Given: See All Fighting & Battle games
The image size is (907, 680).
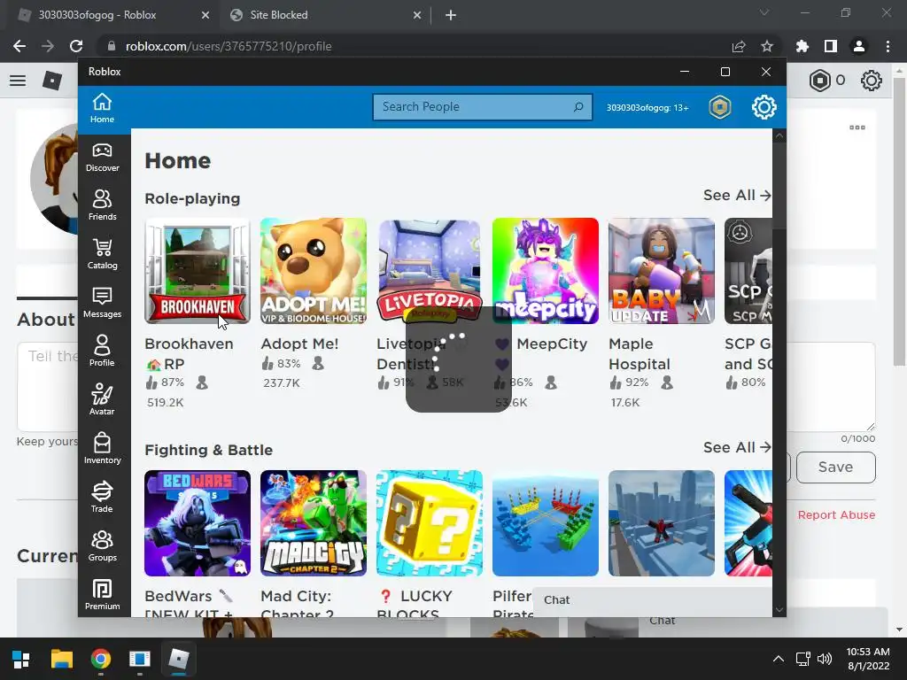Looking at the screenshot, I should (x=737, y=447).
